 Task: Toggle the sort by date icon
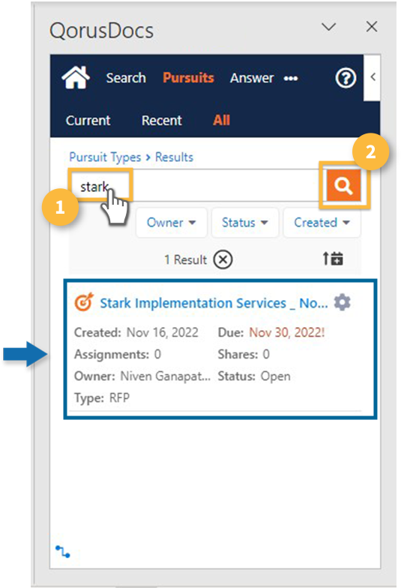tap(333, 259)
